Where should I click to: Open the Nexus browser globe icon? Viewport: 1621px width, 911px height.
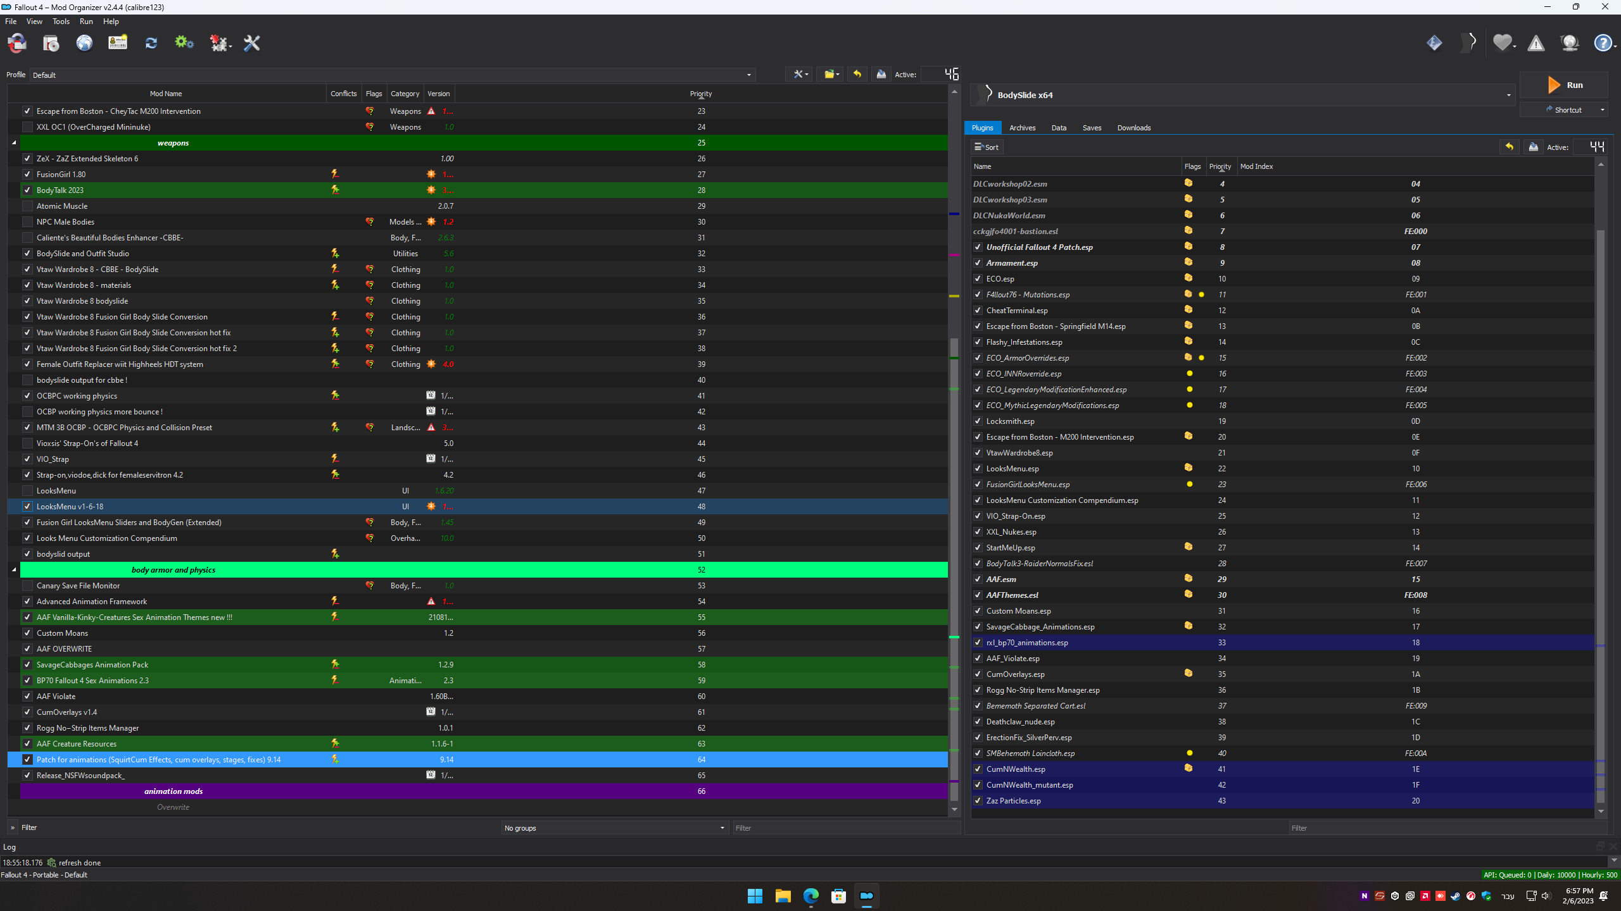[x=84, y=43]
